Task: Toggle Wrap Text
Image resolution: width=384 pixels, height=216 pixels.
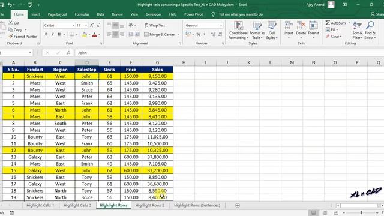Action: point(155,25)
